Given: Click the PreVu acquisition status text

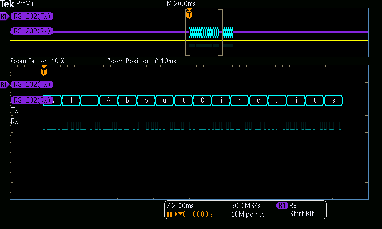Looking at the screenshot, I should coord(25,4).
